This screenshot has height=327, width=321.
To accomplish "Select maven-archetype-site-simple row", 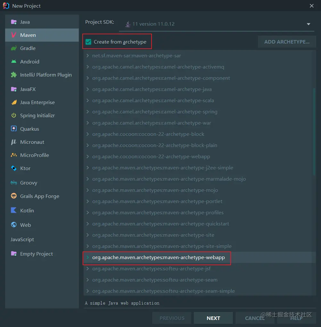I will pyautogui.click(x=200, y=246).
